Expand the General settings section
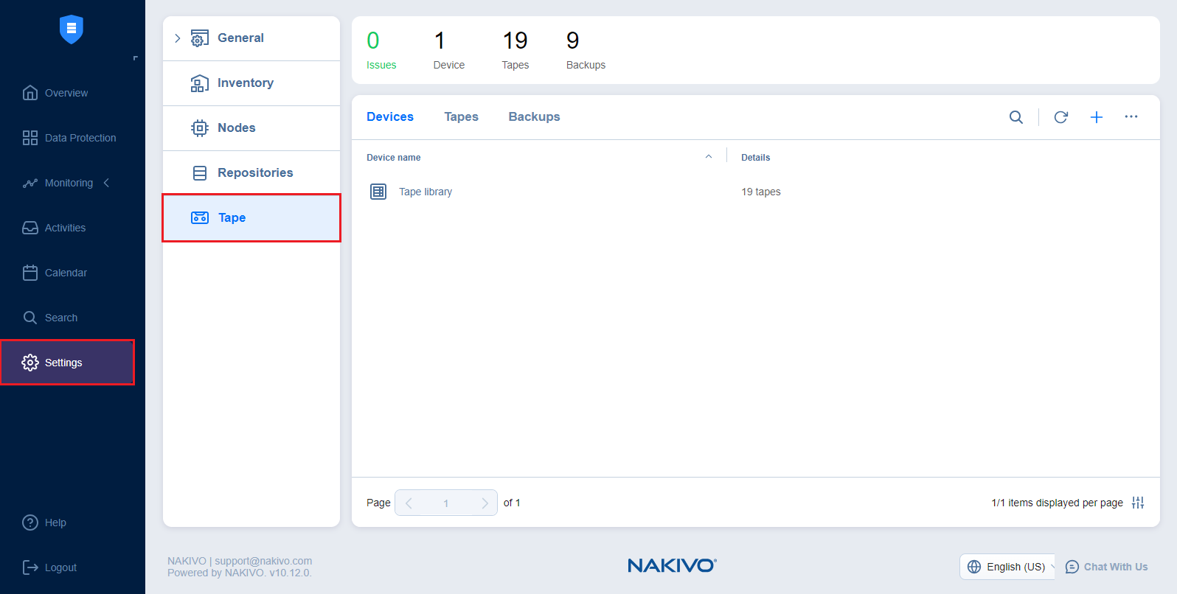 point(177,38)
